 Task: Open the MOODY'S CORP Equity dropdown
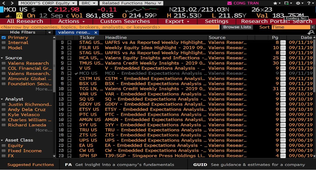(48, 3)
